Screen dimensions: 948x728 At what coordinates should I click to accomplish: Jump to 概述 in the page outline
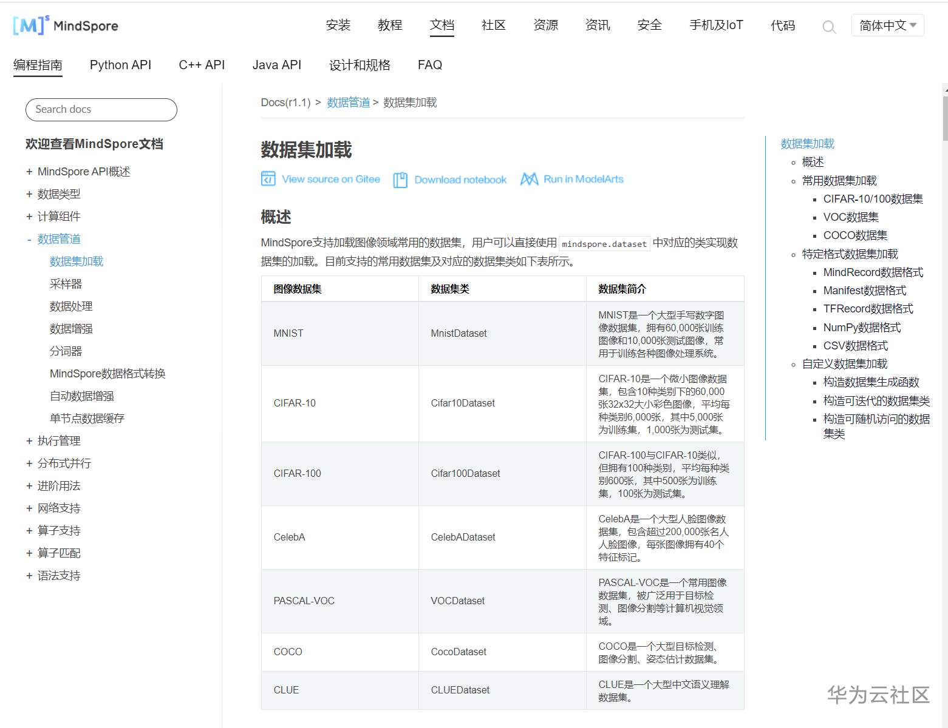813,162
